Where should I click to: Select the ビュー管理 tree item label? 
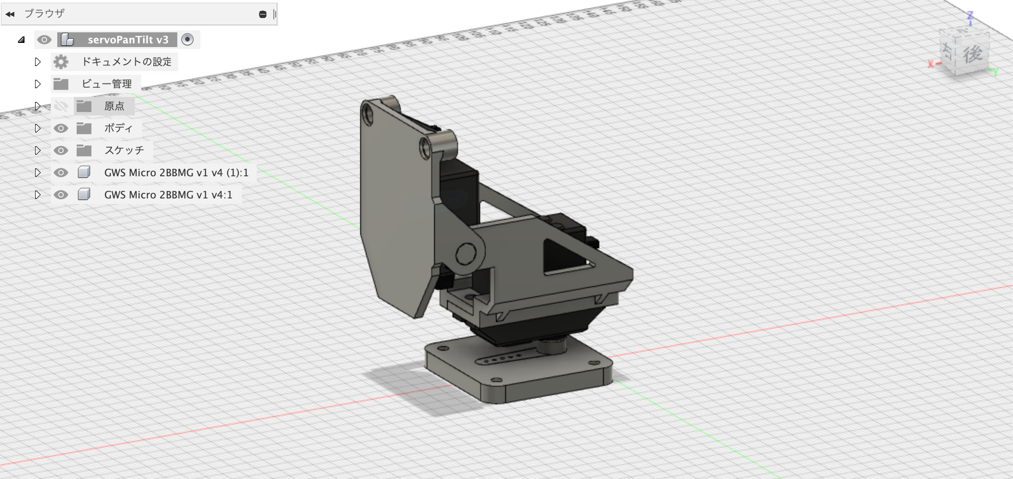click(x=107, y=84)
